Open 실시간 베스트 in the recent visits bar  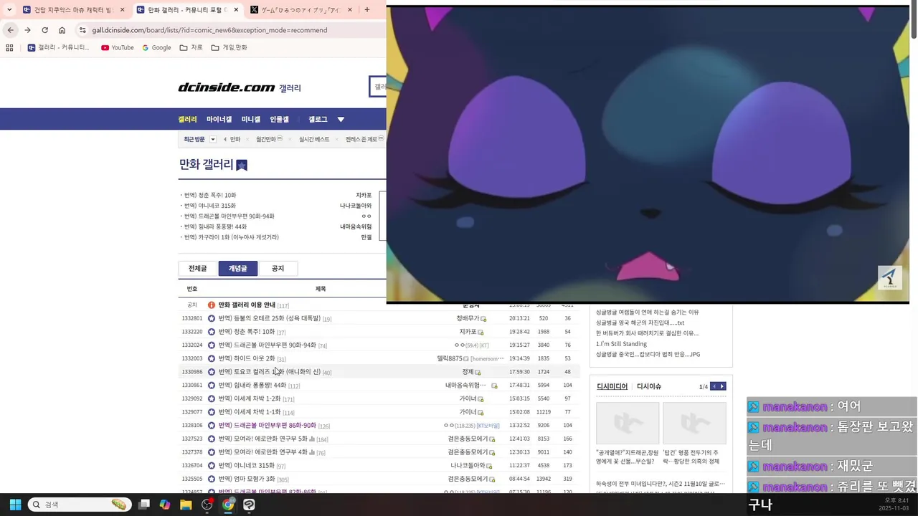click(314, 139)
